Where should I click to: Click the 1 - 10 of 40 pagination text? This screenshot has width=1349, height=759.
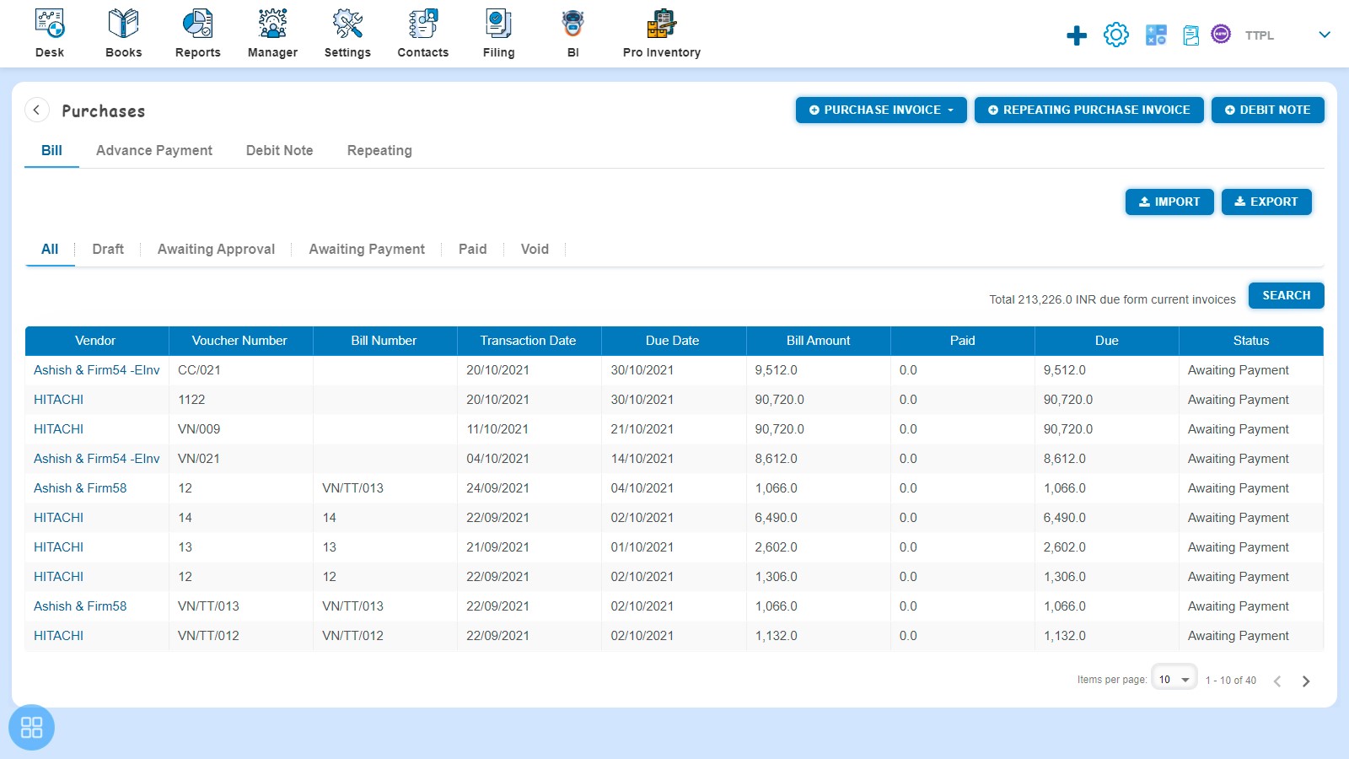[x=1230, y=681]
